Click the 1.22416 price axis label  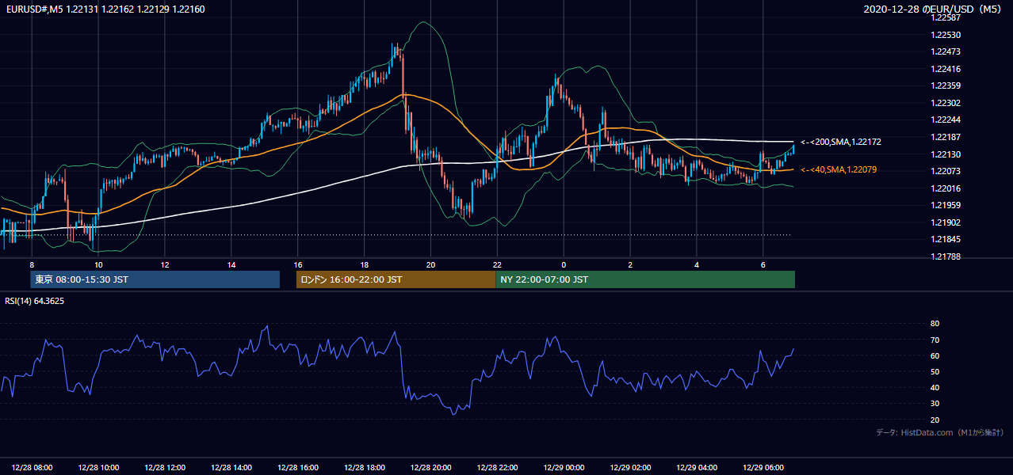(946, 69)
